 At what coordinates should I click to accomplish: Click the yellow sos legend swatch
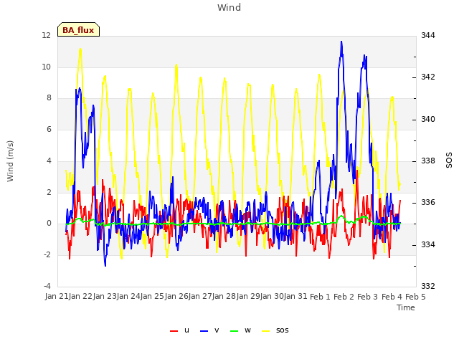pyautogui.click(x=266, y=331)
